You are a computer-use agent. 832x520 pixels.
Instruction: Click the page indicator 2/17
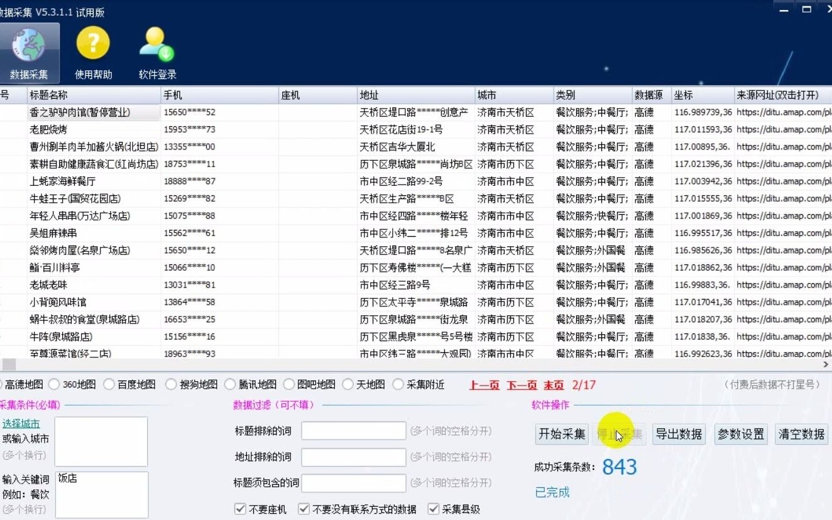584,385
